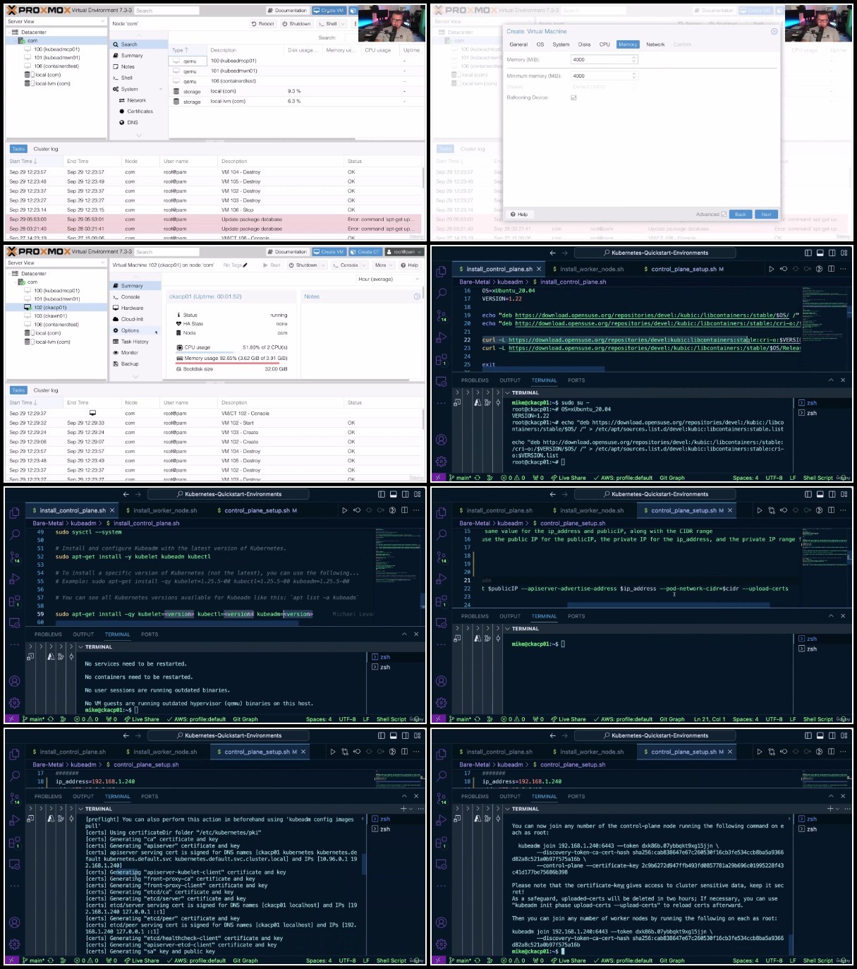The width and height of the screenshot is (857, 969).
Task: Close the Create: Virtual Machine dialog with X
Action: pos(774,31)
